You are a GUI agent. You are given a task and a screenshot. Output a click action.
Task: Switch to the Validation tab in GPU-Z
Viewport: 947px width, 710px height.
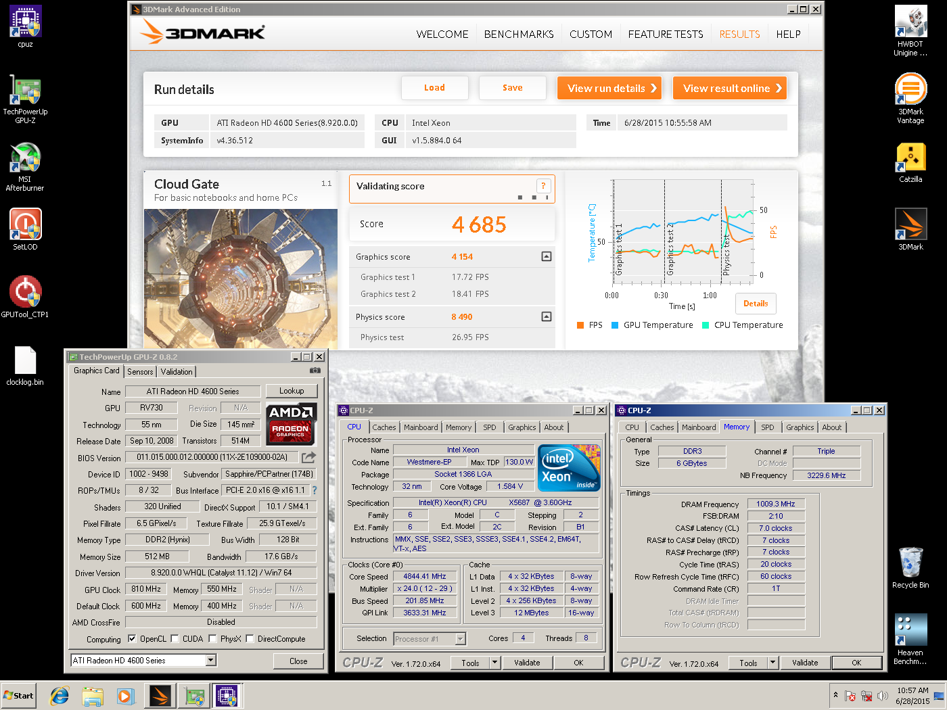point(177,371)
